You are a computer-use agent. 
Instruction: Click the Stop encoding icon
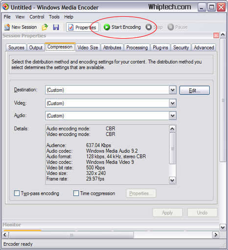pos(149,27)
